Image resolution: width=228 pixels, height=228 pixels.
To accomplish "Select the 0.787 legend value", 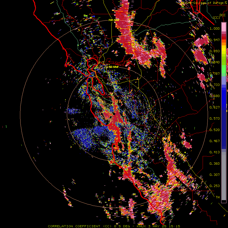I will (215, 73).
